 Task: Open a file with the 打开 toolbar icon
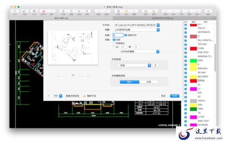15,11
